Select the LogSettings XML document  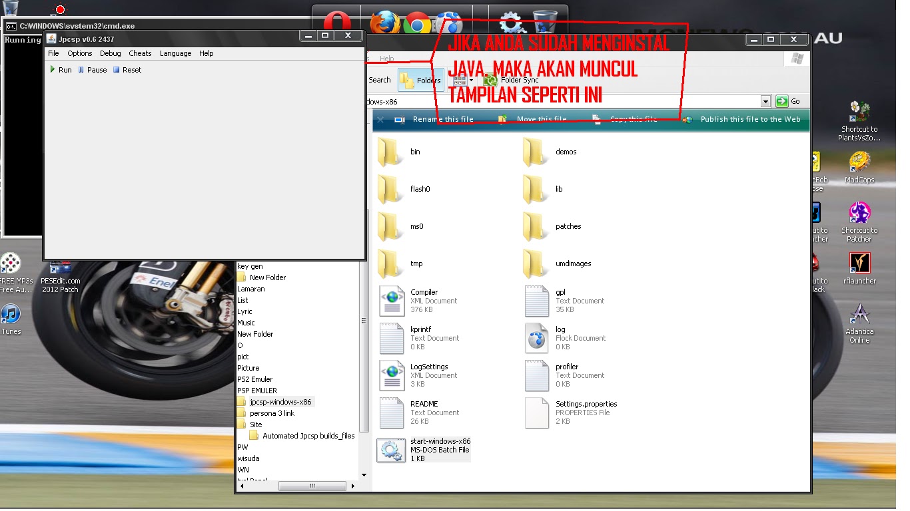click(418, 375)
